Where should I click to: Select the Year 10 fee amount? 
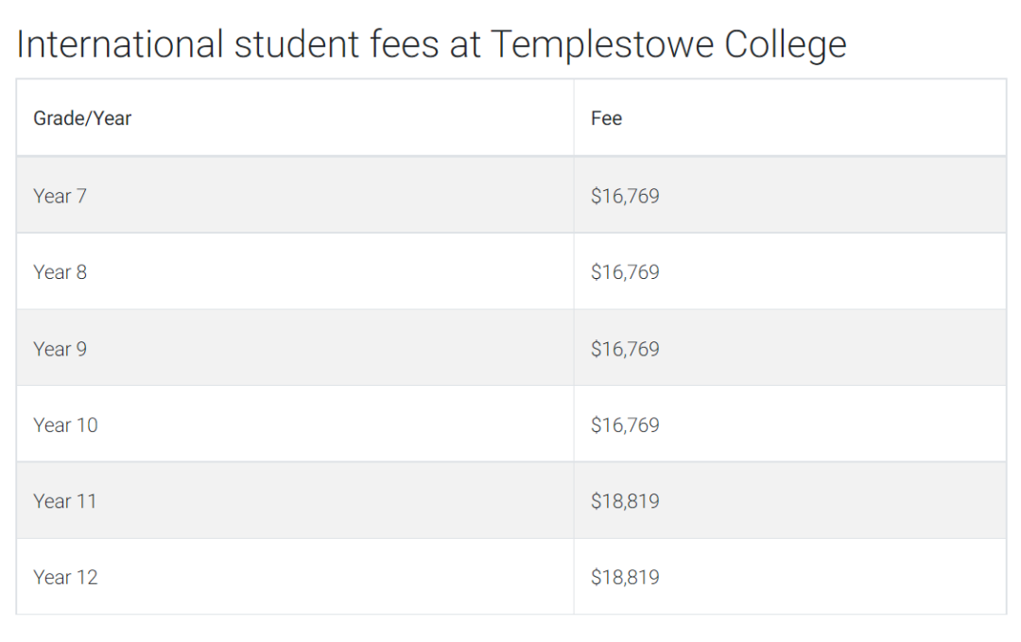[x=625, y=425]
